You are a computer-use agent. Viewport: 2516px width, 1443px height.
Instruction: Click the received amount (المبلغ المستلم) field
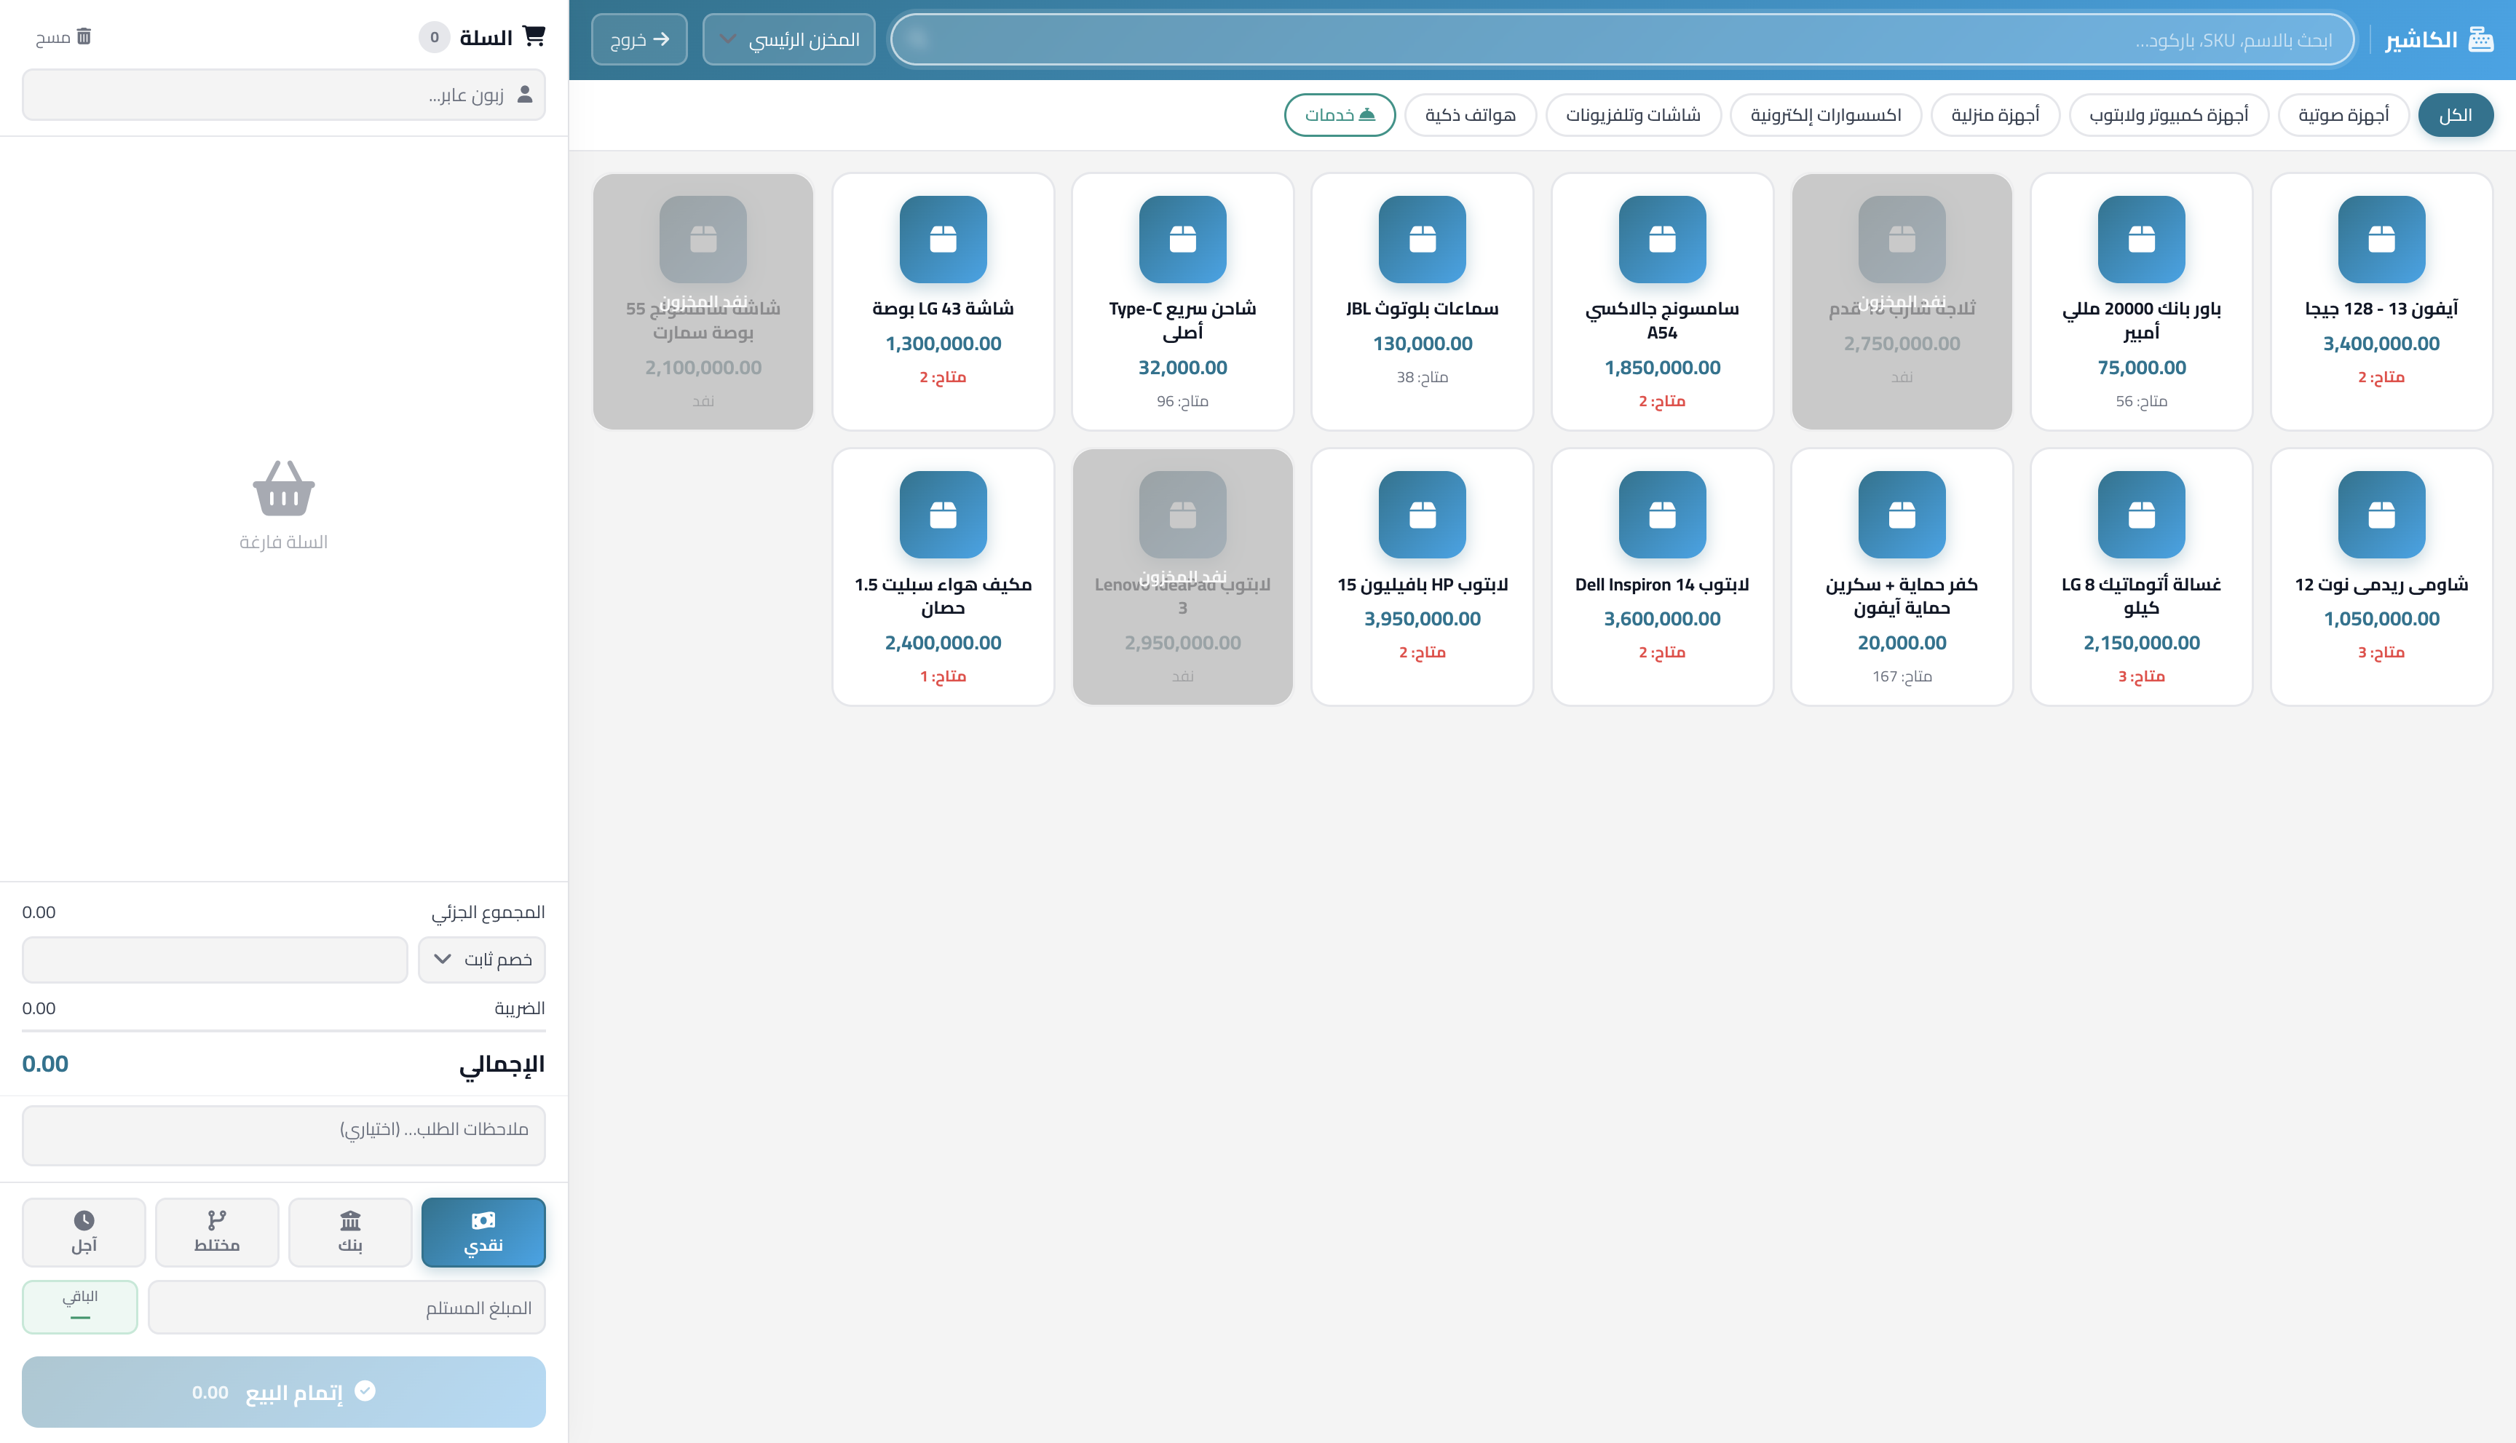coord(347,1308)
